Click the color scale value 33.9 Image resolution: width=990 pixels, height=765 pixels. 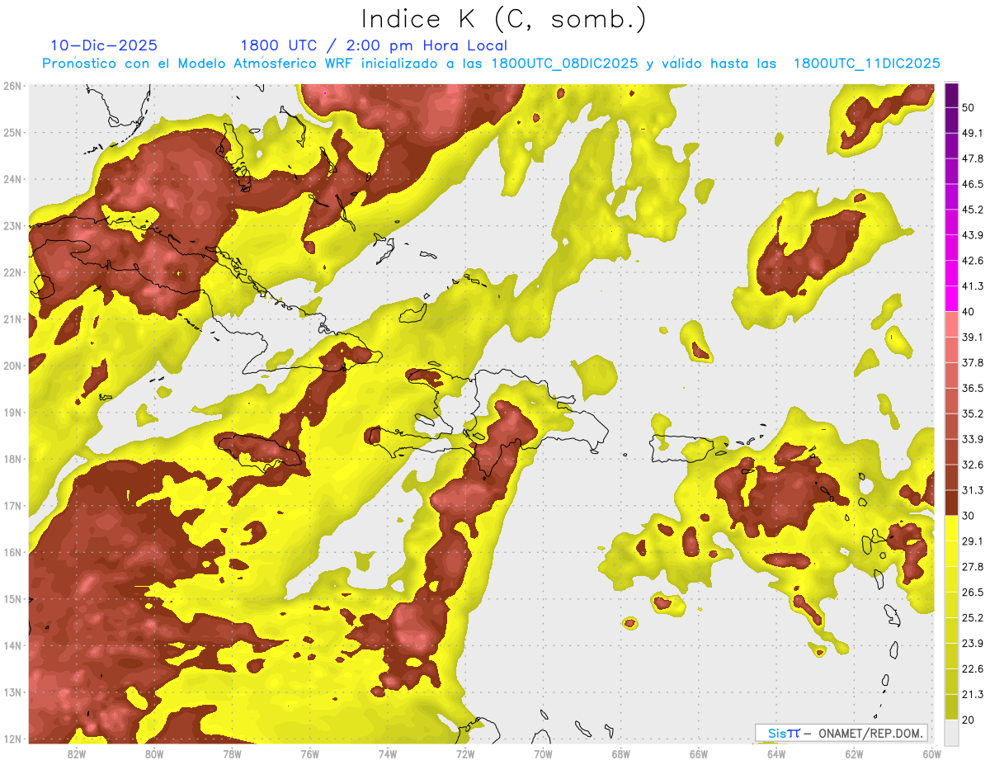[972, 440]
